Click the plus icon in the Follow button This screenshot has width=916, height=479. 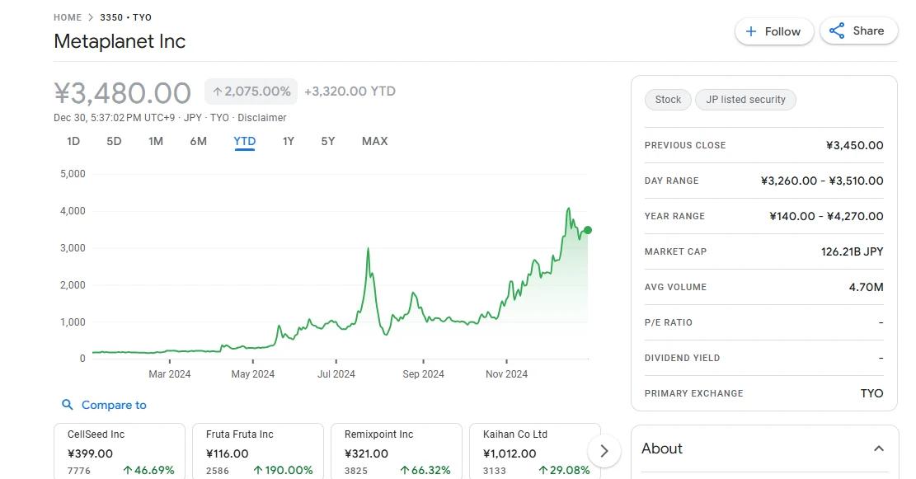point(751,31)
